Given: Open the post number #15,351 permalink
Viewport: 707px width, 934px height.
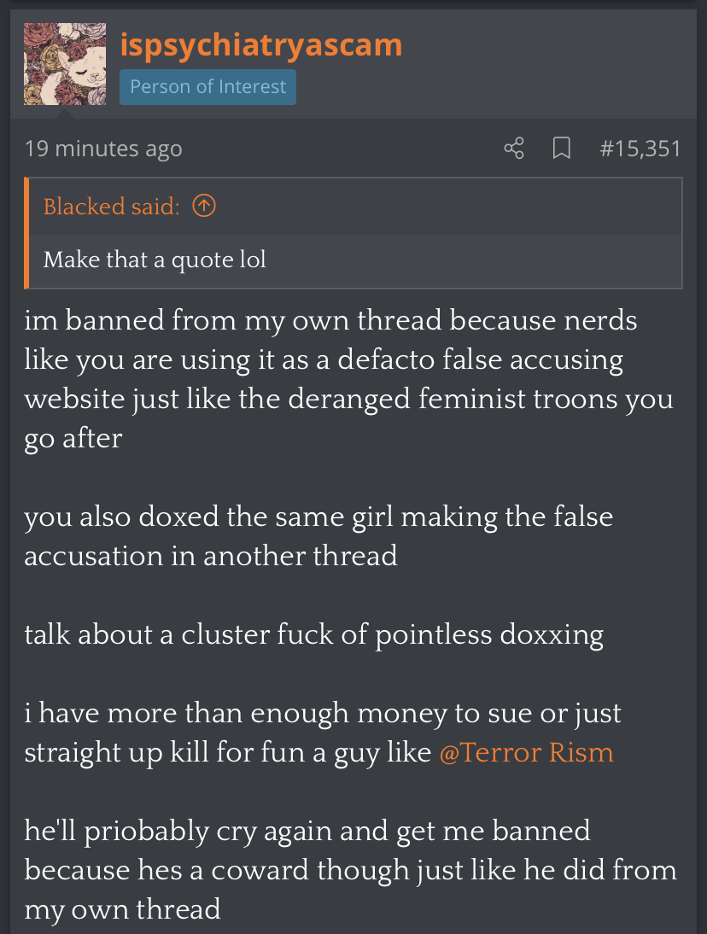Looking at the screenshot, I should click(640, 149).
